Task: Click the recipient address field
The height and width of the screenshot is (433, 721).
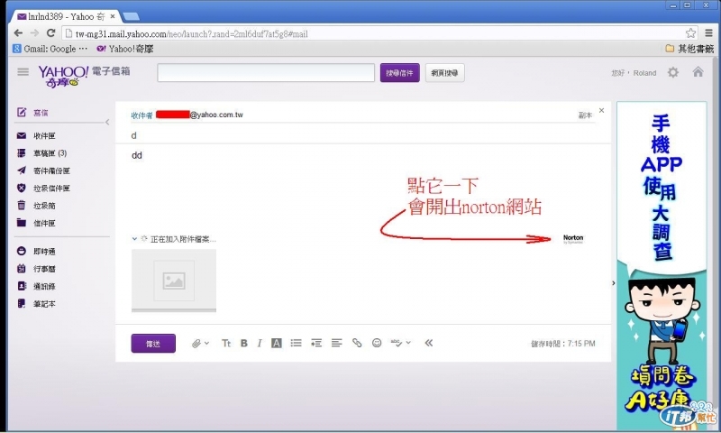Action: [x=363, y=115]
